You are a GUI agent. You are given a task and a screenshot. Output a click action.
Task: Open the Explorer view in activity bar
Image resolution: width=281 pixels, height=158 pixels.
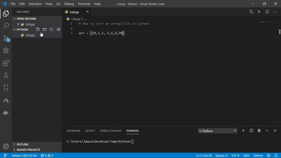(6, 14)
